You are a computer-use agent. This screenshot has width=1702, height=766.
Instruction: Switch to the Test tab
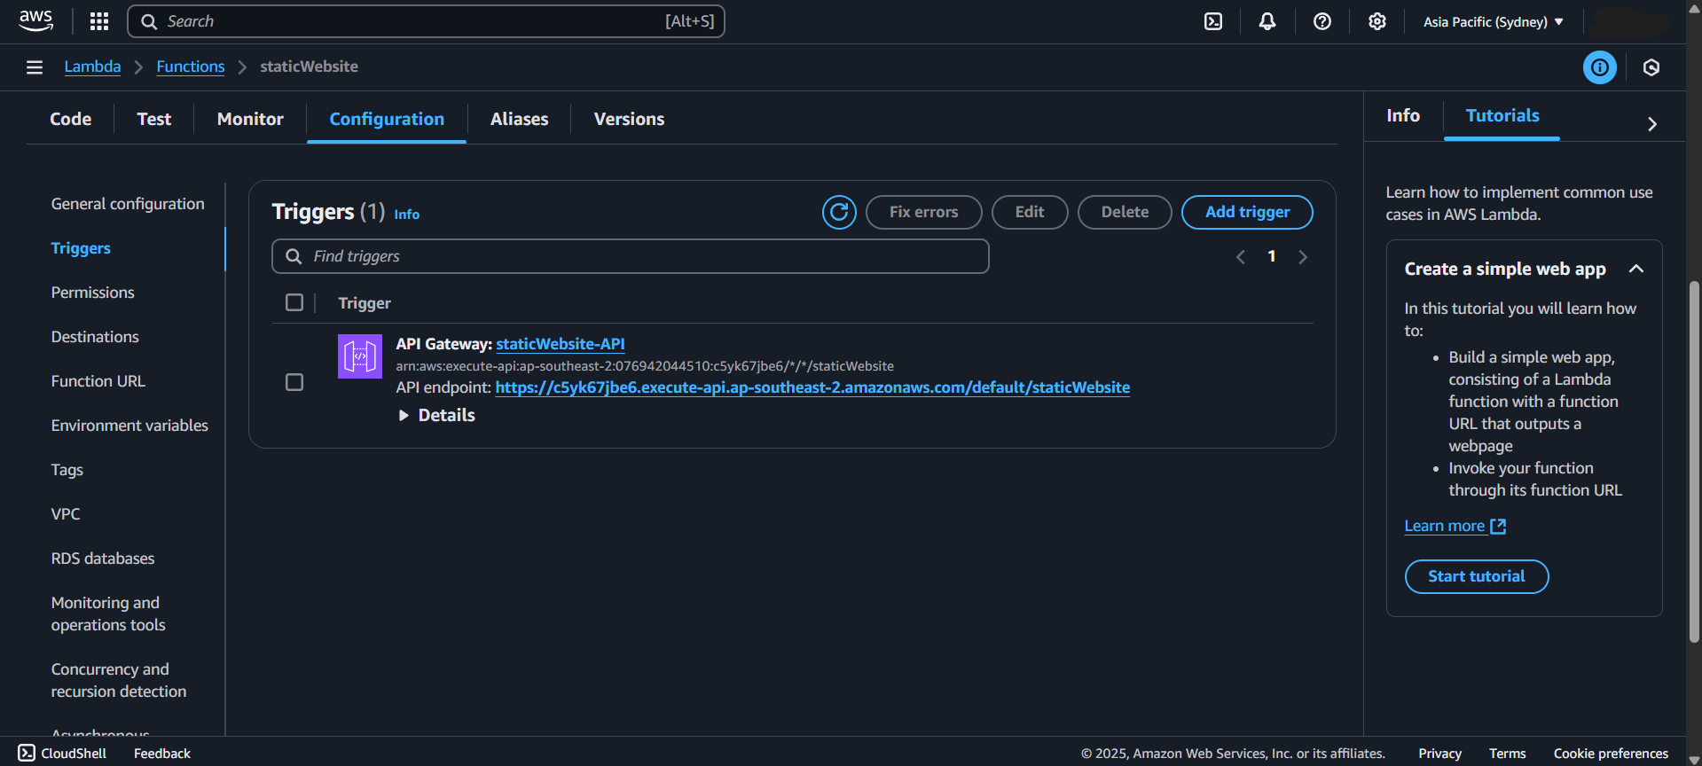154,119
